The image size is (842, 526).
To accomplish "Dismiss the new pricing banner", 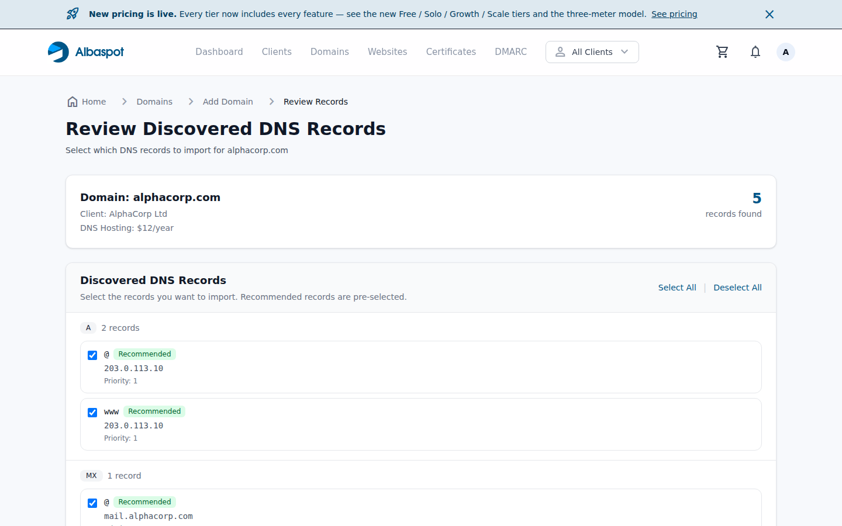I will click(x=769, y=14).
